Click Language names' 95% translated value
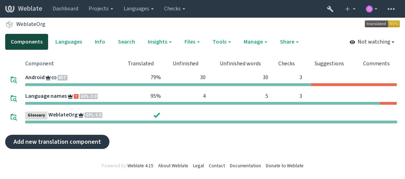 tap(156, 96)
